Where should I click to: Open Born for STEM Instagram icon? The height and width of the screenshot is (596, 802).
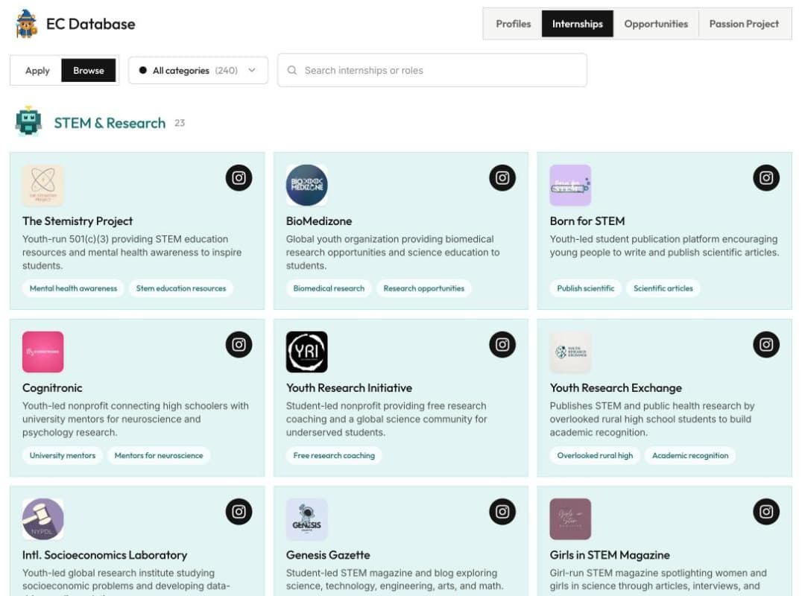tap(766, 178)
